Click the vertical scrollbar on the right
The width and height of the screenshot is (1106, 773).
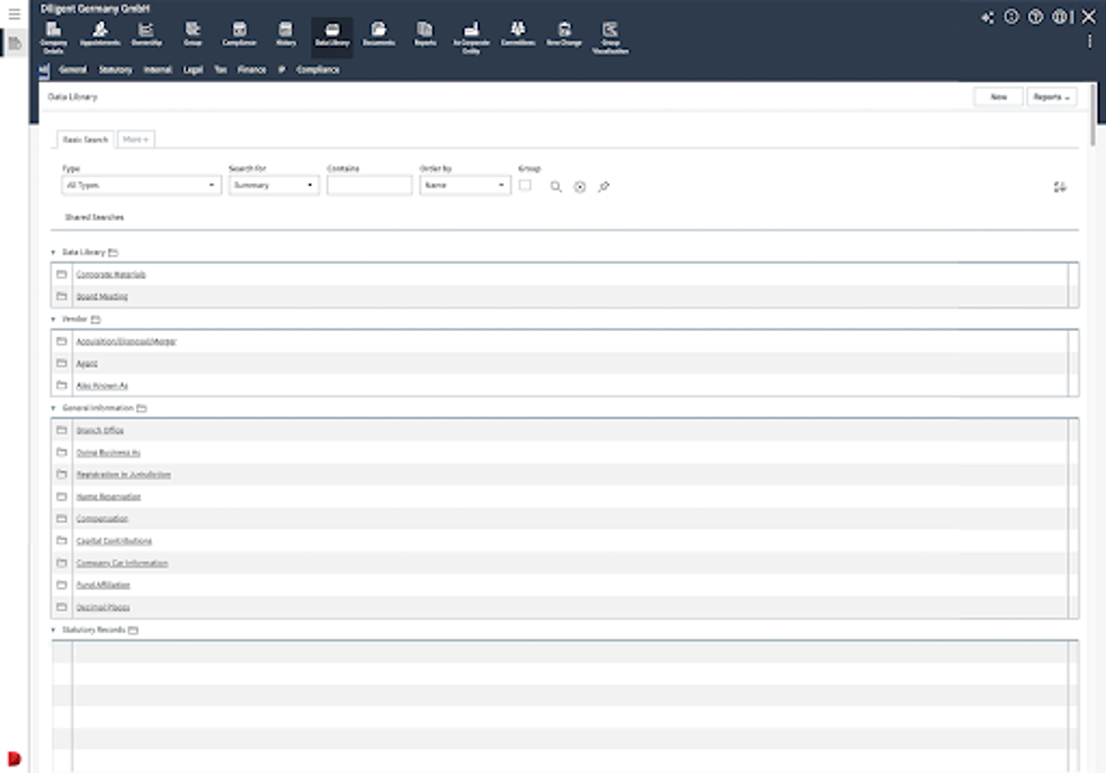pyautogui.click(x=1093, y=115)
